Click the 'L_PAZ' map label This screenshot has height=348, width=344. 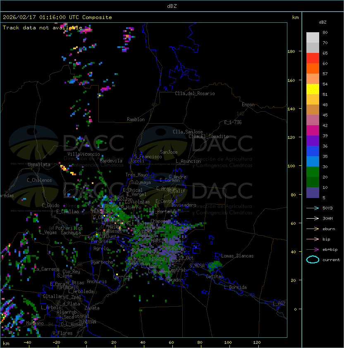pos(279,304)
